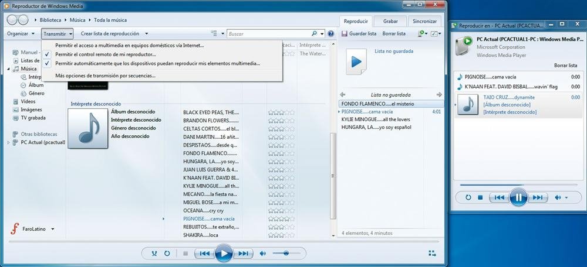This screenshot has height=267, width=587.
Task: Toggle repeat in main player controls
Action: coord(167,254)
